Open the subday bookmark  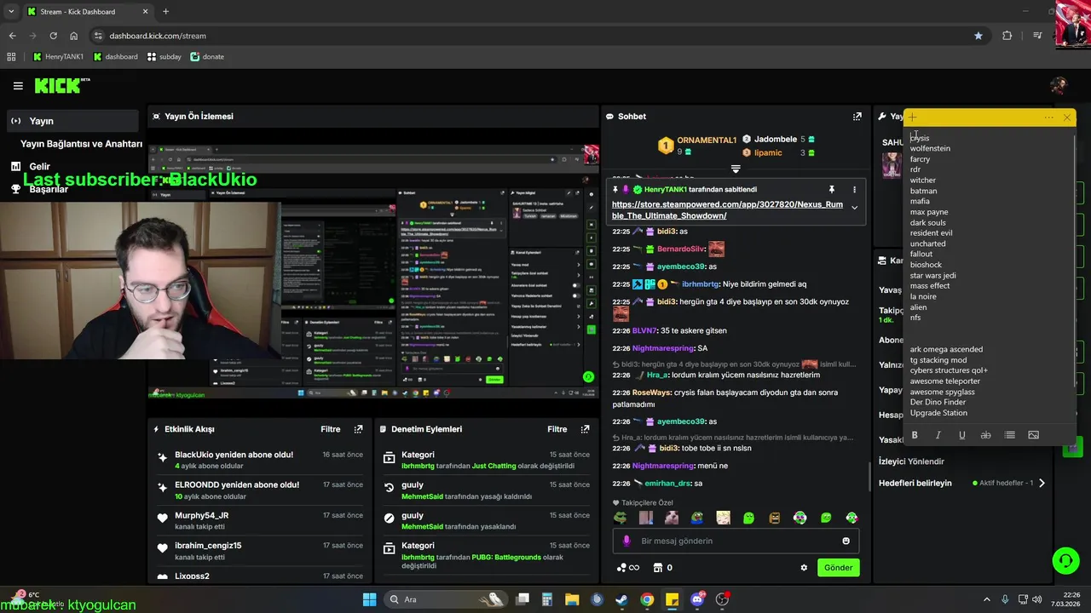click(x=164, y=57)
